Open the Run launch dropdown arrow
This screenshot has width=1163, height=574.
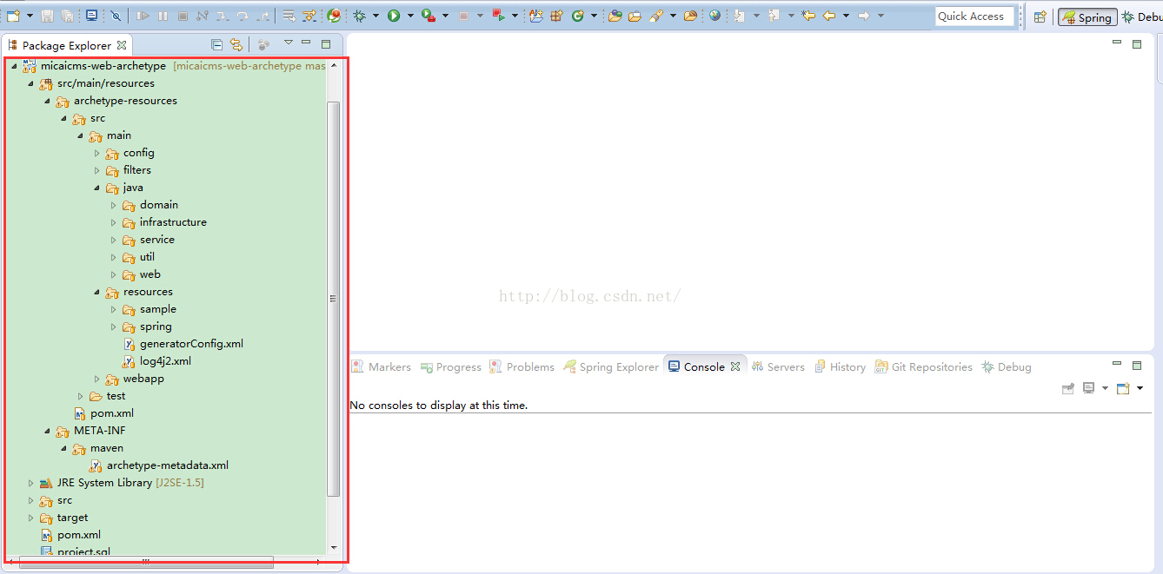coord(410,16)
